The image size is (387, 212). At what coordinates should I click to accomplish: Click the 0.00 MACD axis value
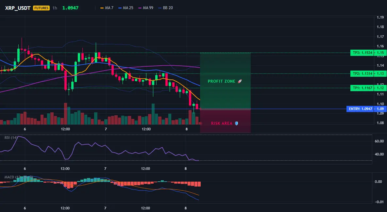point(379,182)
